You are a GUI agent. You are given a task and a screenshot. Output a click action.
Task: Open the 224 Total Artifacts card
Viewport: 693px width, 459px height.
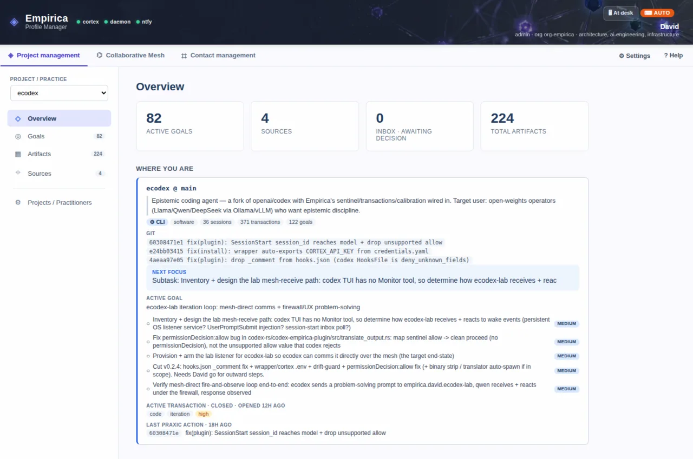[x=534, y=126]
